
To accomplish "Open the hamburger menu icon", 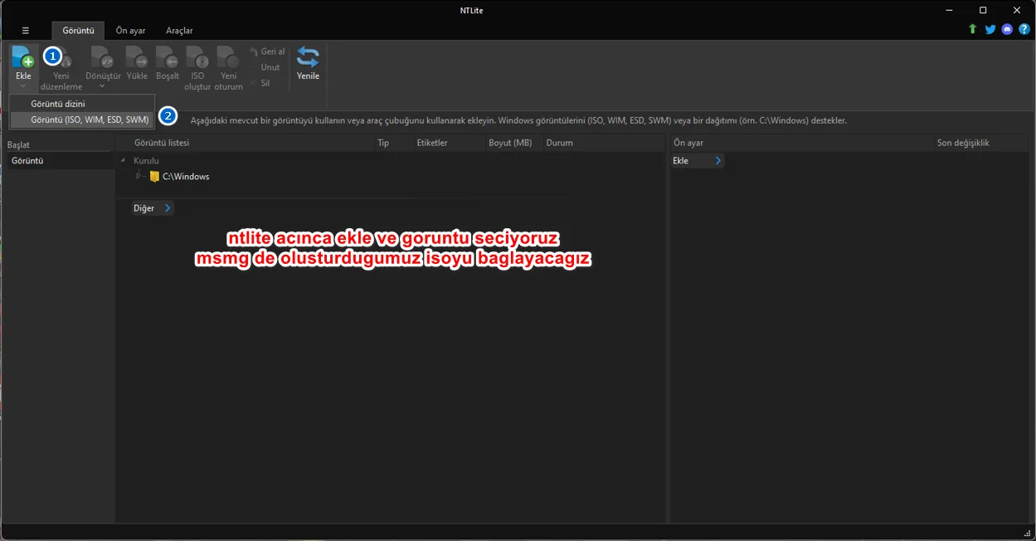I will coord(26,31).
